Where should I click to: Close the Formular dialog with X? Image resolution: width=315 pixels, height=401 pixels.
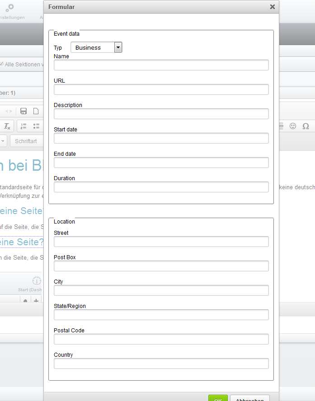[272, 7]
